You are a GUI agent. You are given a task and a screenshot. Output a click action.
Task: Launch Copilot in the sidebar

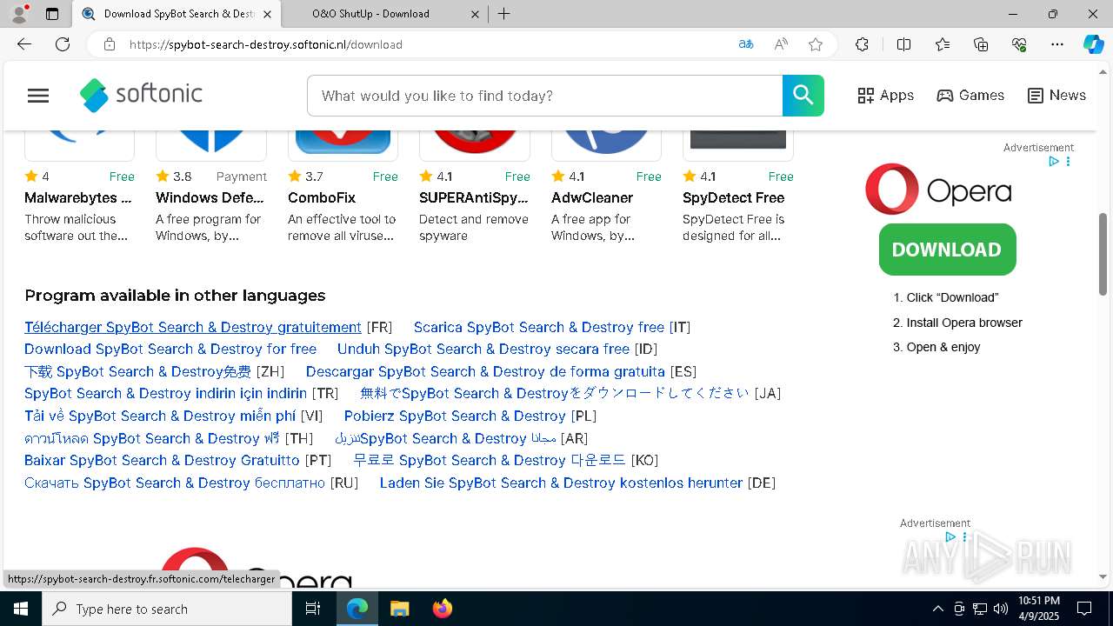pos(1094,44)
